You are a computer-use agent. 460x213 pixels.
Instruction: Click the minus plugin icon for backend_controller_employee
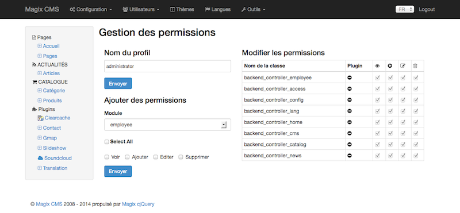click(x=350, y=78)
